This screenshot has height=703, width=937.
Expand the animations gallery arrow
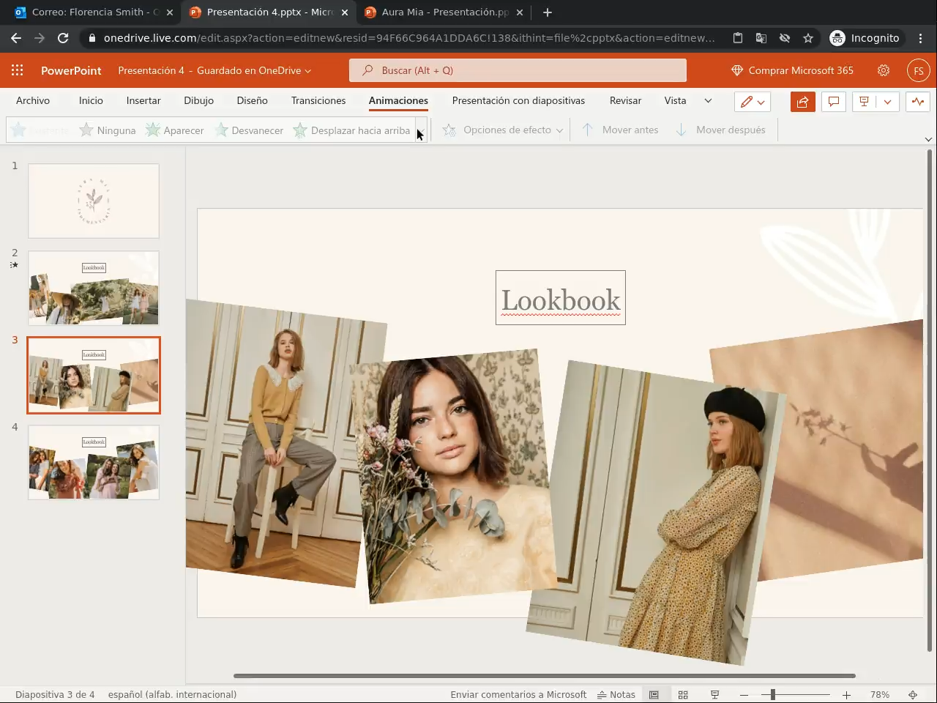(x=421, y=130)
